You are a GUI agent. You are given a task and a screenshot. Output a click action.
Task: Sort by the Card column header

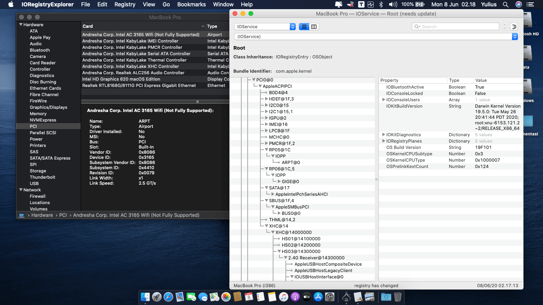[x=143, y=26]
